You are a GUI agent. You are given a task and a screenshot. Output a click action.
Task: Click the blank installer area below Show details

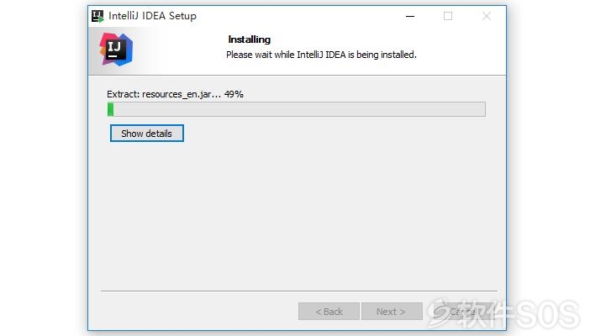298,214
